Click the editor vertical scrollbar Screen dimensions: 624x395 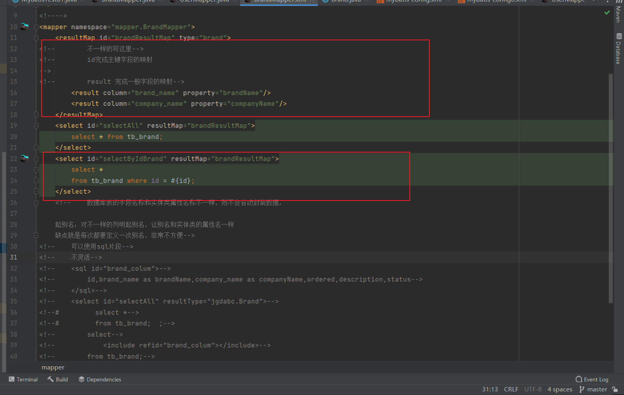point(610,189)
